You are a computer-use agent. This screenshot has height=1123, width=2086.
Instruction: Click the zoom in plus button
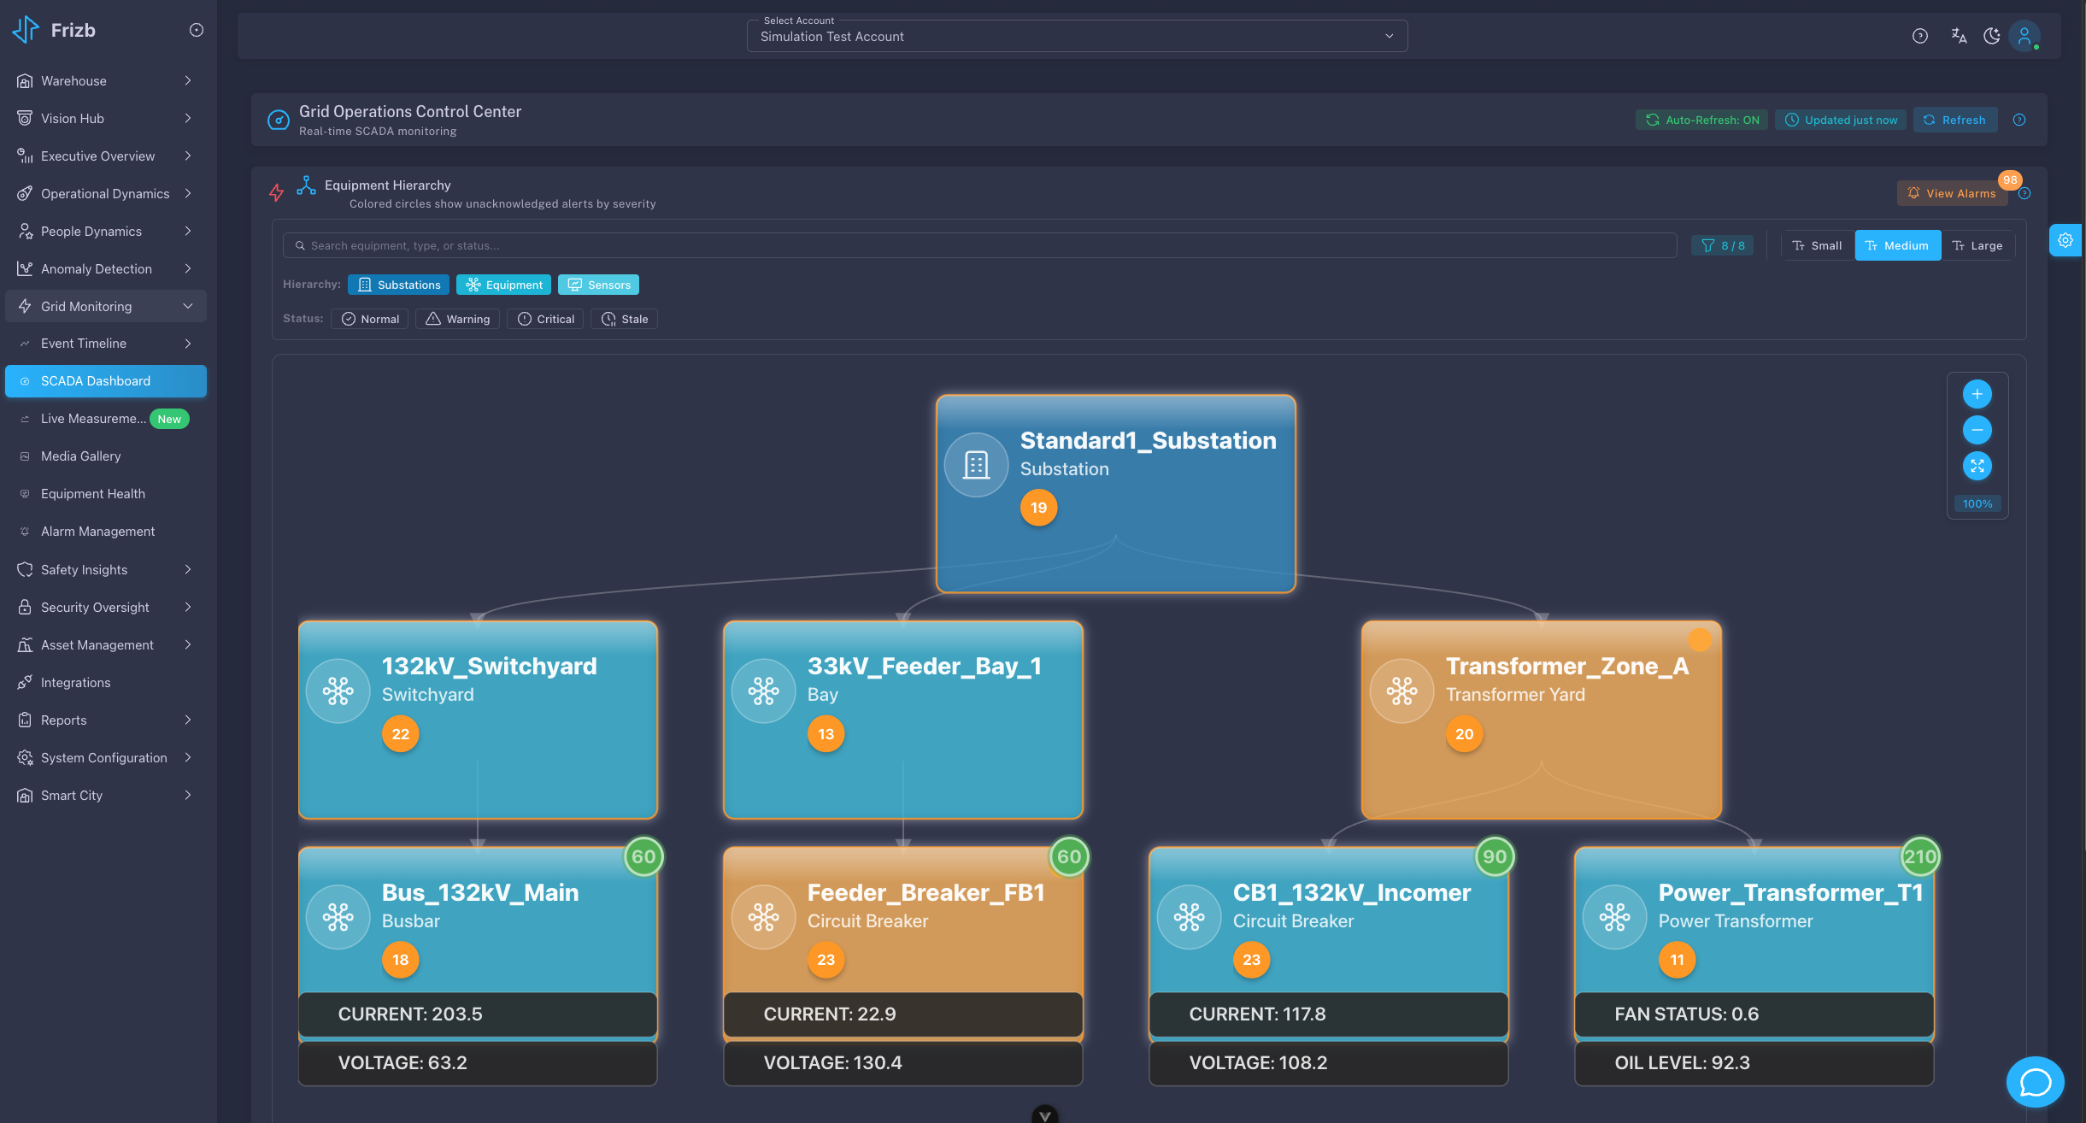click(x=1977, y=394)
